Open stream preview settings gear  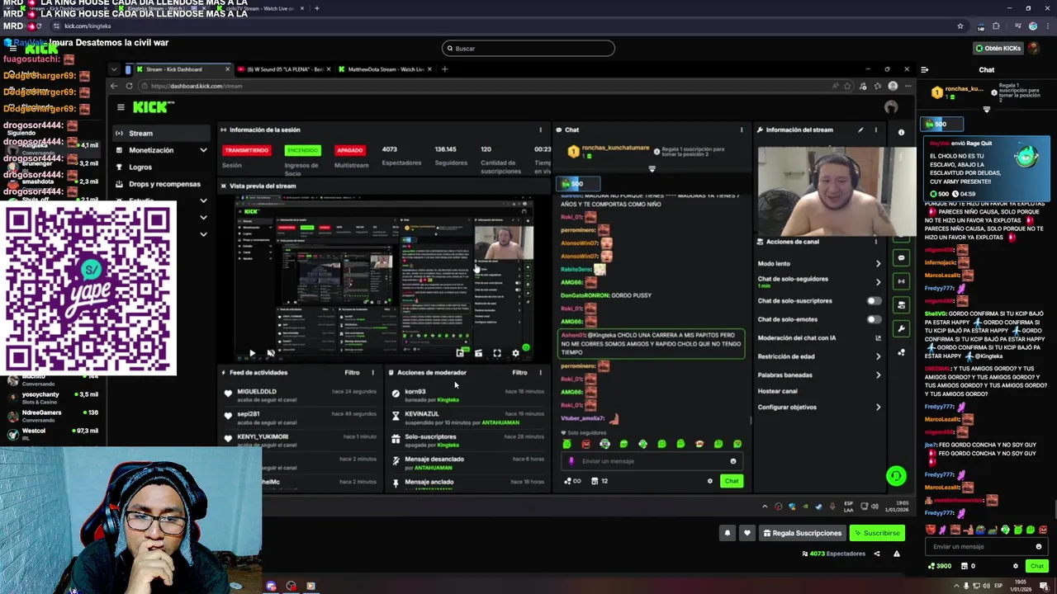(x=515, y=353)
